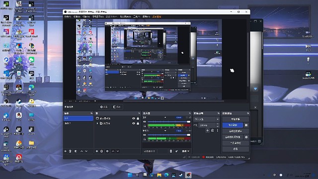
Task: Open source properties gear in the Sources toolbar
Action: (x=107, y=151)
